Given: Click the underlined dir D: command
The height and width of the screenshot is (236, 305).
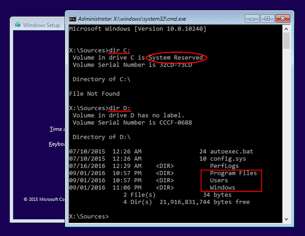Looking at the screenshot, I should [x=120, y=108].
